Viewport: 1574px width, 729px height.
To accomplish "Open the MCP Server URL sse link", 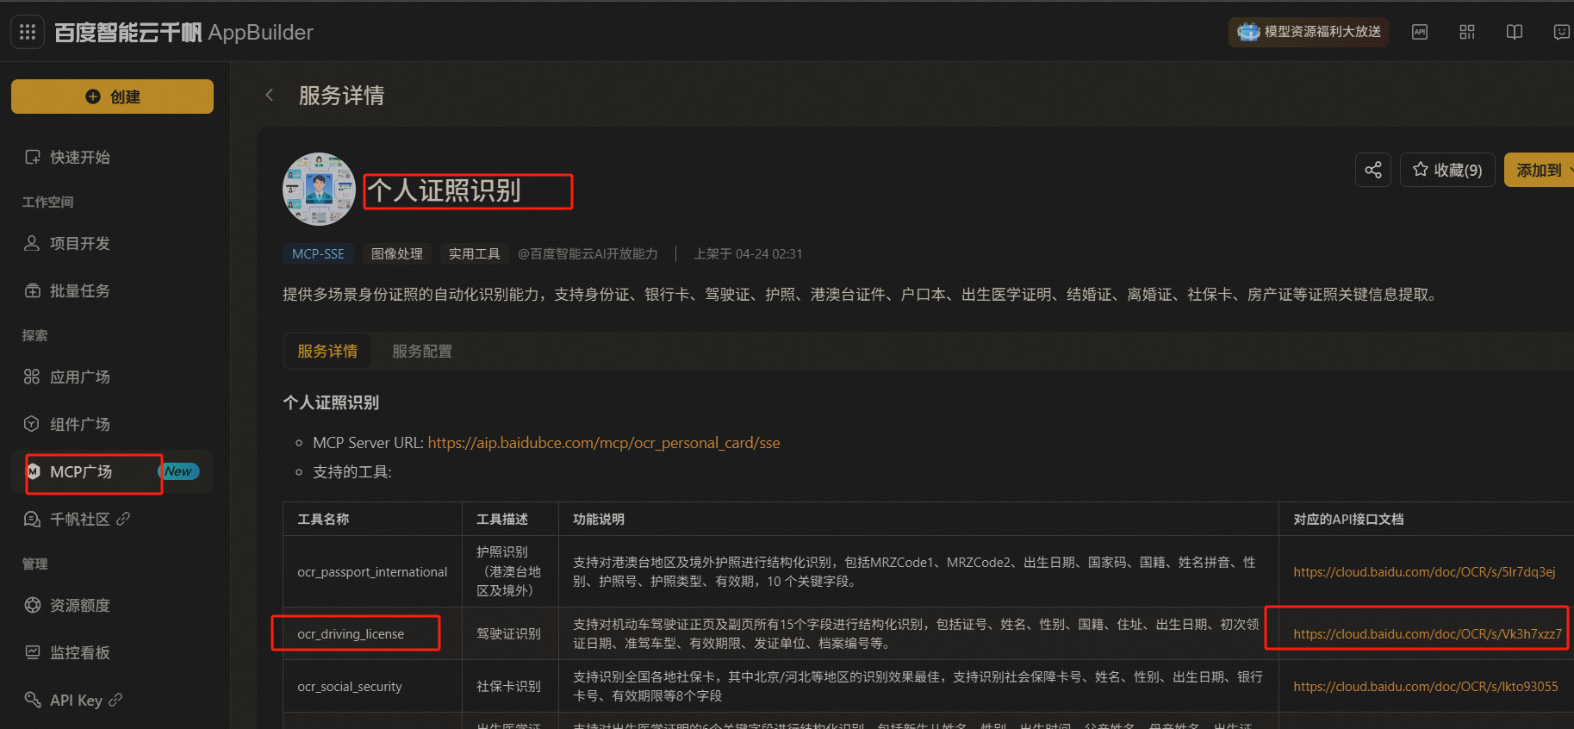I will 604,443.
